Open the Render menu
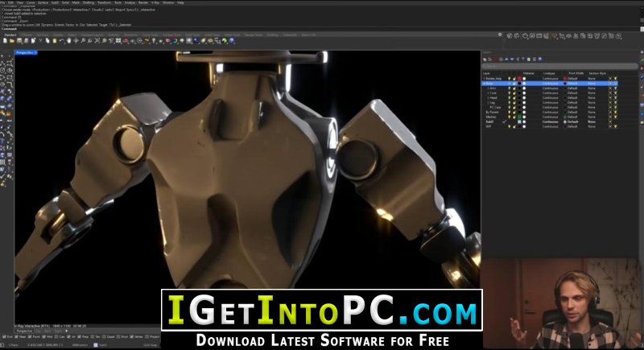Viewport: 644px width, 350px height. click(142, 2)
